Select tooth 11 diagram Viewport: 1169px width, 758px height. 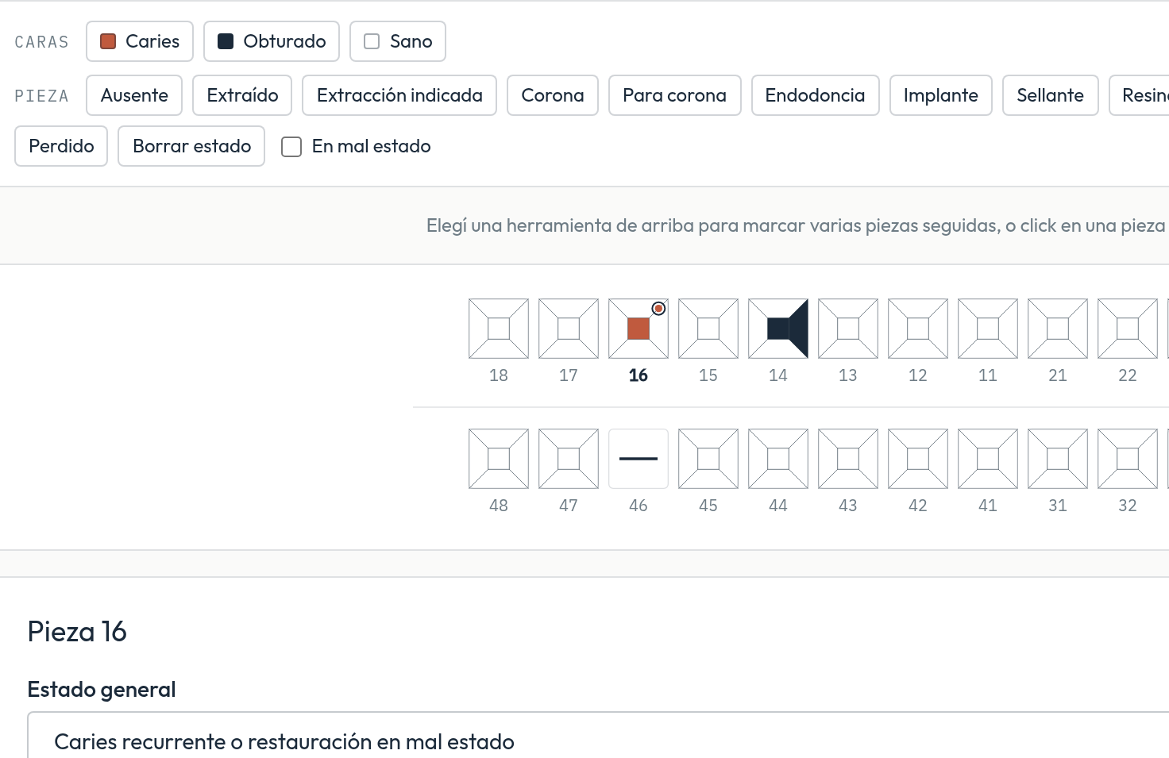click(988, 329)
